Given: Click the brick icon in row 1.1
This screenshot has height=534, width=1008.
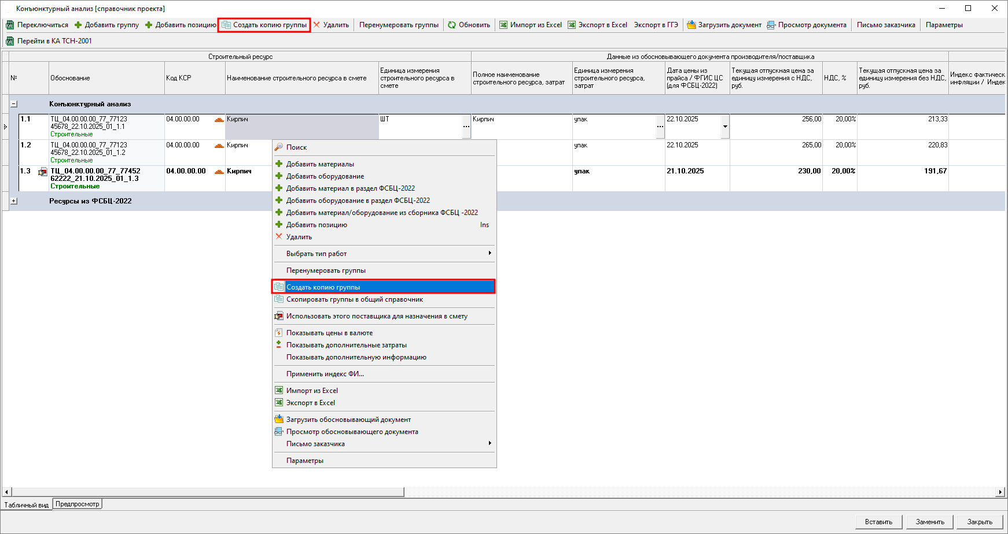Looking at the screenshot, I should point(219,120).
